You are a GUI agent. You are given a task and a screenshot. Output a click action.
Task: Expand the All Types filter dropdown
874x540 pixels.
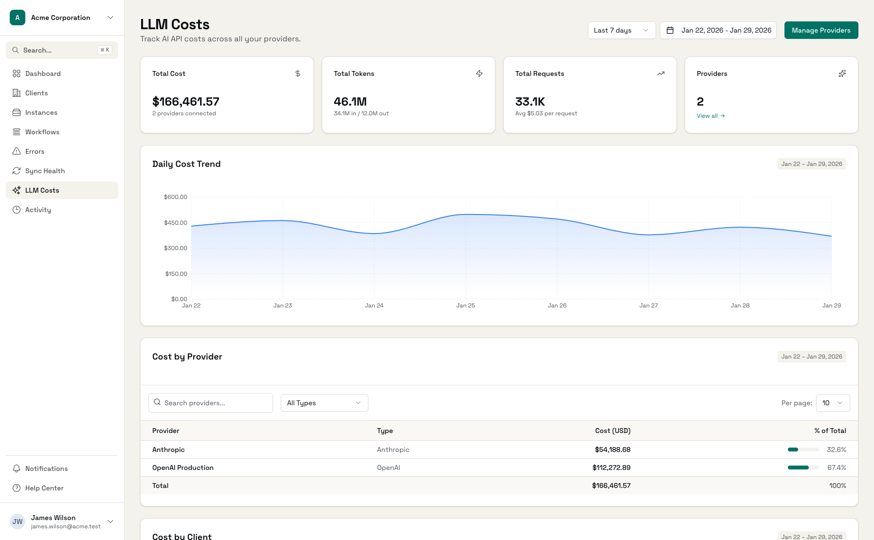coord(324,403)
